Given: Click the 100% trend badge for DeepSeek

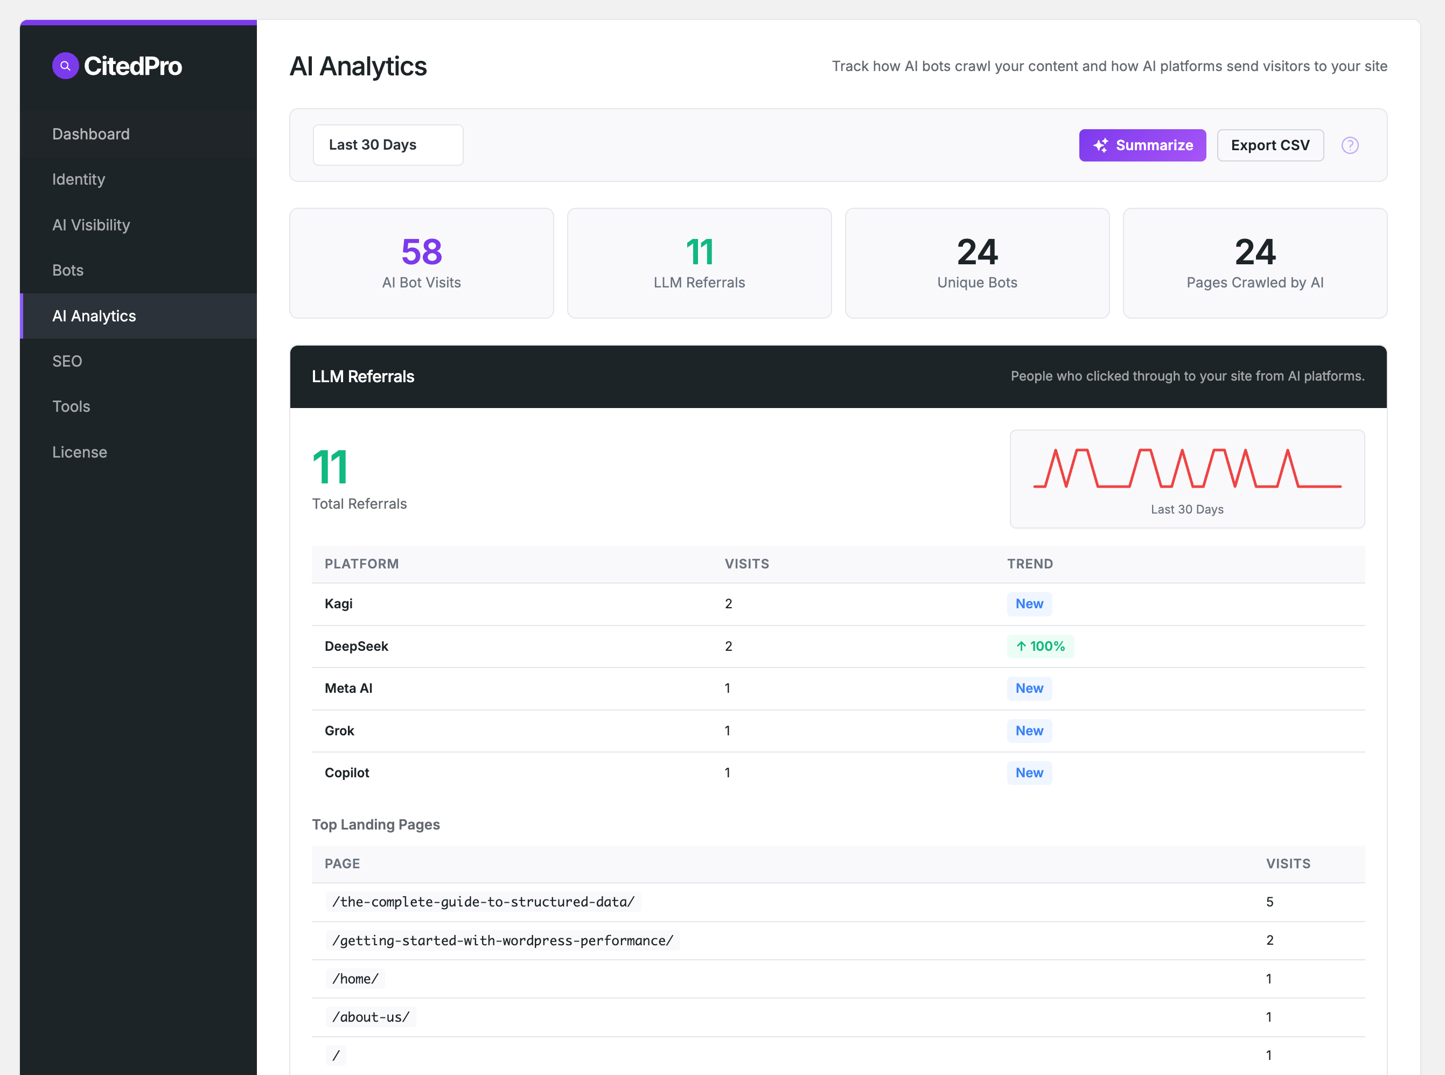Looking at the screenshot, I should pyautogui.click(x=1040, y=646).
